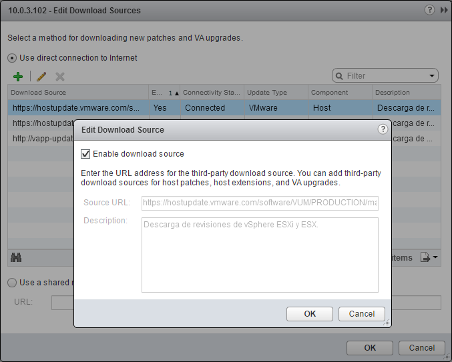Click the green Add download source icon
Viewport: 452px width, 362px height.
click(x=18, y=77)
